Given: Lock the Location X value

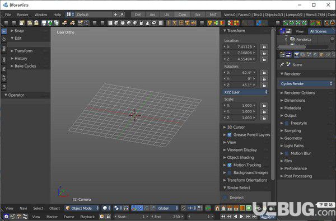Looking at the screenshot, I should [264, 46].
